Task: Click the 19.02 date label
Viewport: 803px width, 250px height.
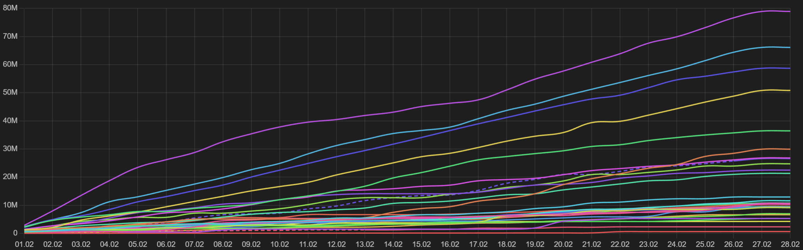Action: (x=535, y=244)
